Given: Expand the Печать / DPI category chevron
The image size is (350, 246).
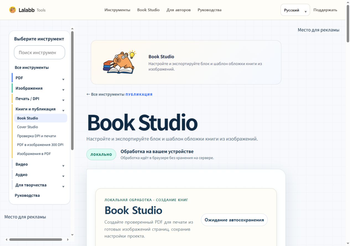Looking at the screenshot, I should tap(63, 100).
